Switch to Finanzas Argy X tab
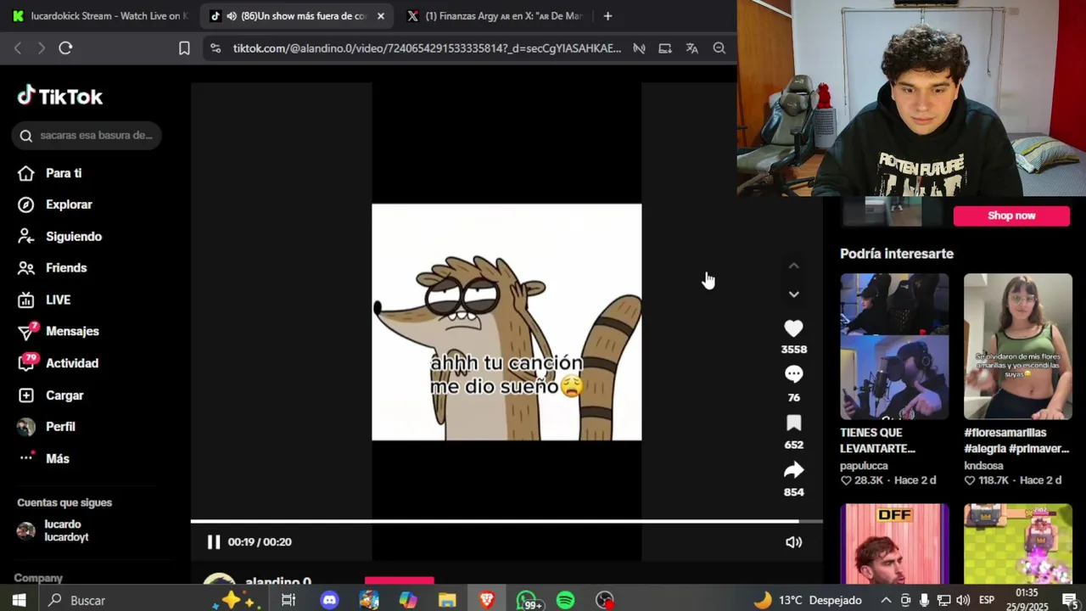 [x=495, y=16]
